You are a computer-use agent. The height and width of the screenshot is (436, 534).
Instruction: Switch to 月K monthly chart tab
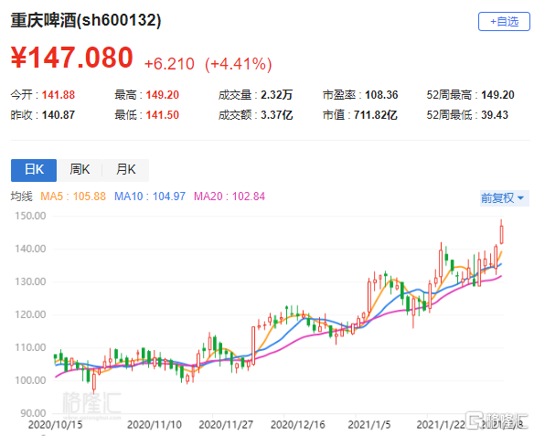(125, 170)
